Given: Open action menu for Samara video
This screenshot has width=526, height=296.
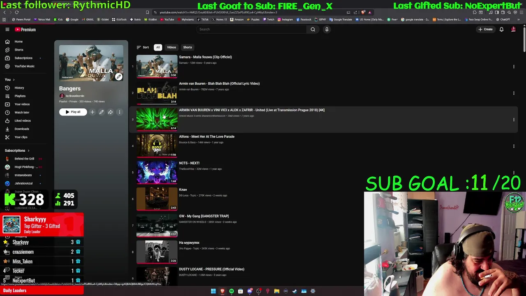Looking at the screenshot, I should click(514, 67).
